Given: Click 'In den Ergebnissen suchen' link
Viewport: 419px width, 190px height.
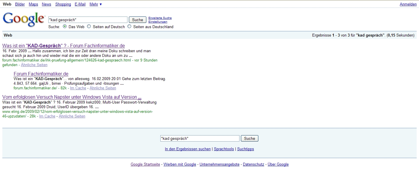Looking at the screenshot, I should click(x=188, y=149).
